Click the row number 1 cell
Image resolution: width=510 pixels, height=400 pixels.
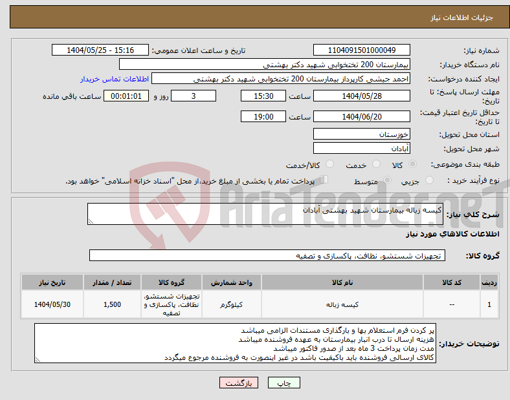tap(489, 304)
